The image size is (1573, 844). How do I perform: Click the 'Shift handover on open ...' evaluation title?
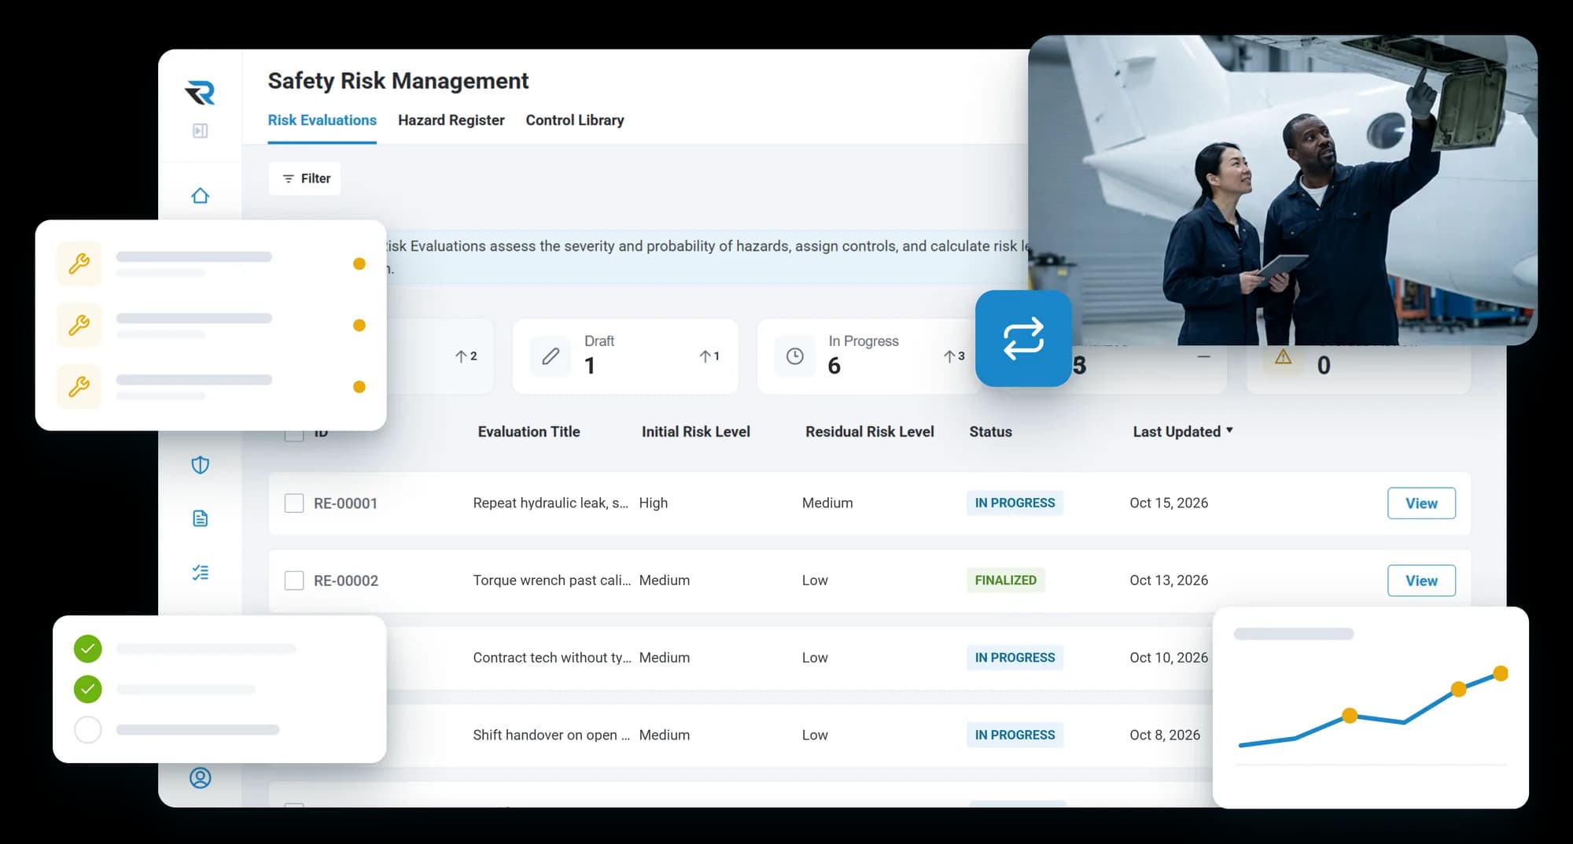click(551, 735)
